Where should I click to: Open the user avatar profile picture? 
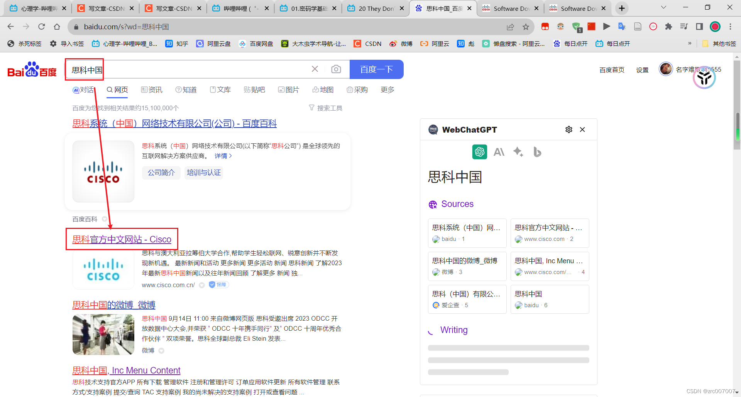tap(666, 69)
